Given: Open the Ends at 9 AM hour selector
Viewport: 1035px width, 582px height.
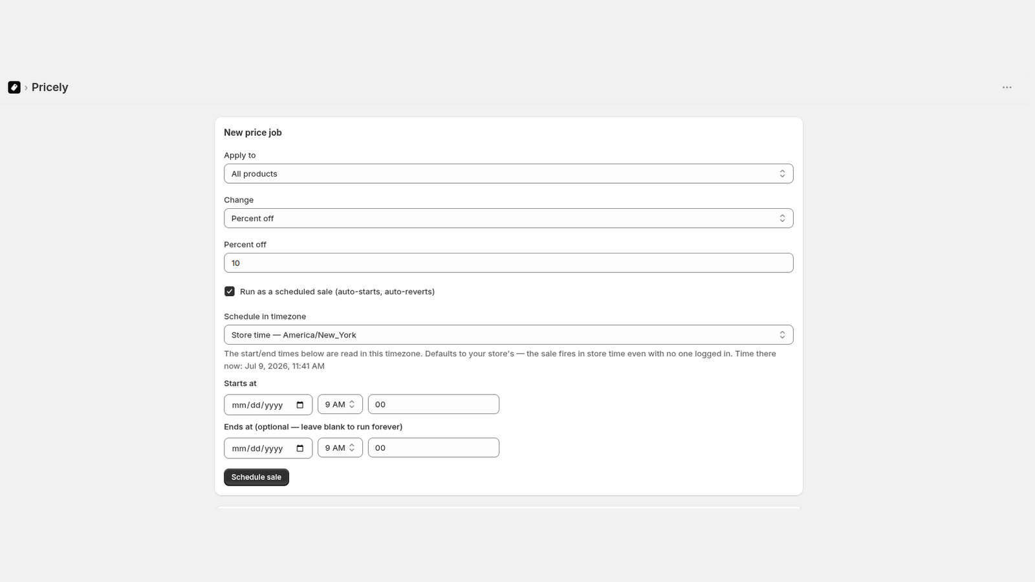Looking at the screenshot, I should [x=340, y=447].
